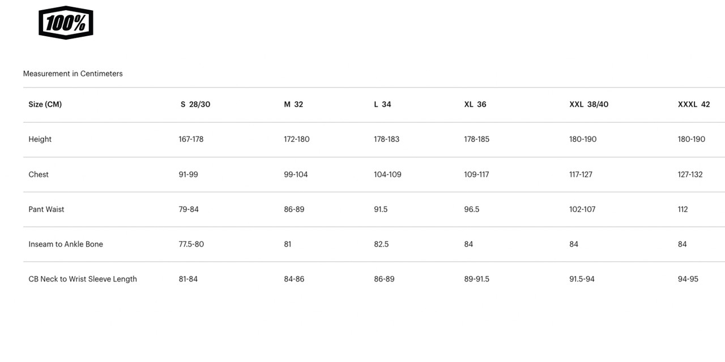Viewport: 725px width, 362px height.
Task: Click the Measurement in Centimeters caption
Action: 72,74
